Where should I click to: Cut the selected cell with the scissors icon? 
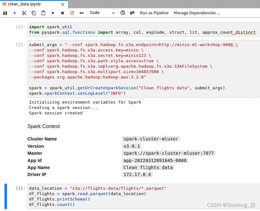tap(24, 13)
